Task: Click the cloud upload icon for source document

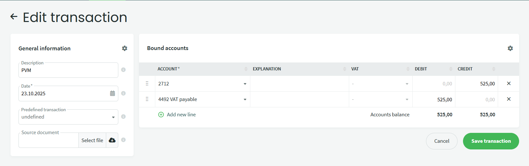Action: [x=112, y=140]
